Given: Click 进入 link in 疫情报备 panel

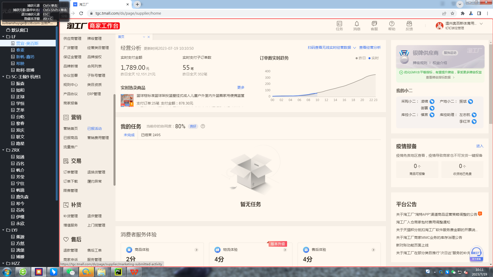Looking at the screenshot, I should [x=479, y=146].
